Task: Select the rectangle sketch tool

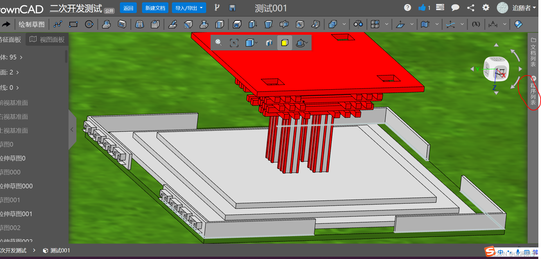Action: [73, 24]
